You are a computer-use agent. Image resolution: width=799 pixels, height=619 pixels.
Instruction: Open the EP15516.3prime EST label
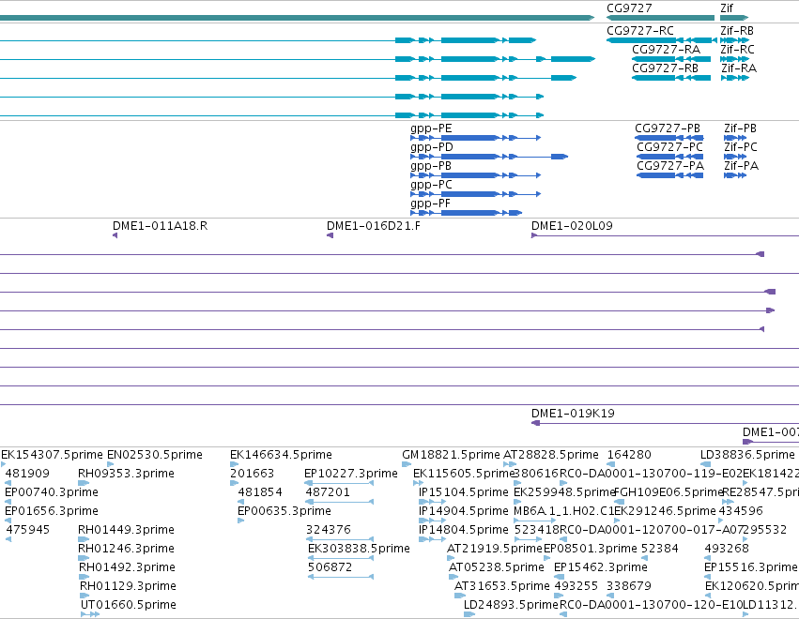750,567
